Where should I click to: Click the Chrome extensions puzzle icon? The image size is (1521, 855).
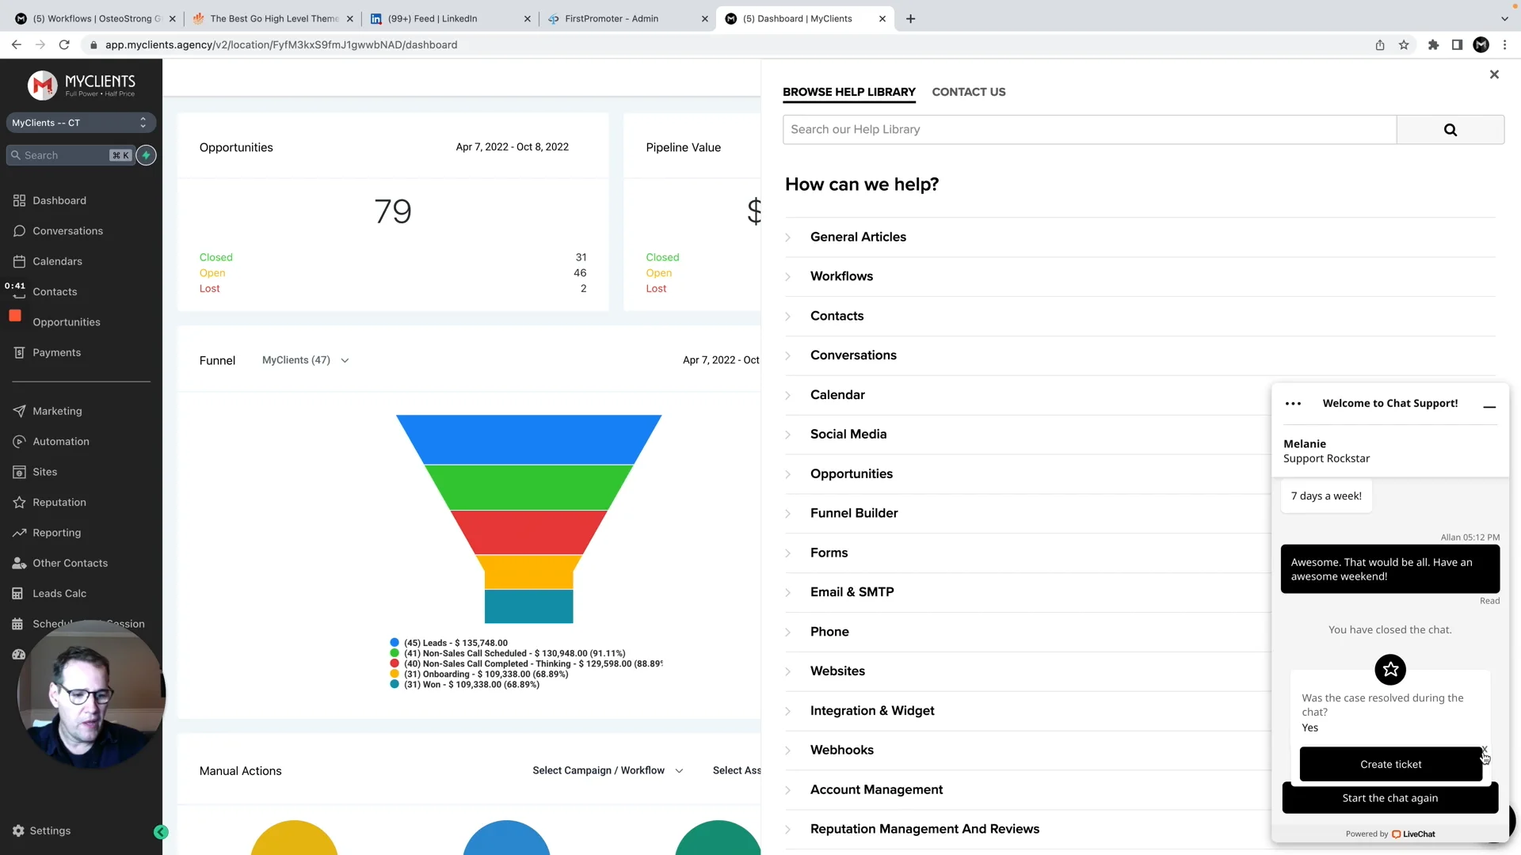(x=1433, y=45)
